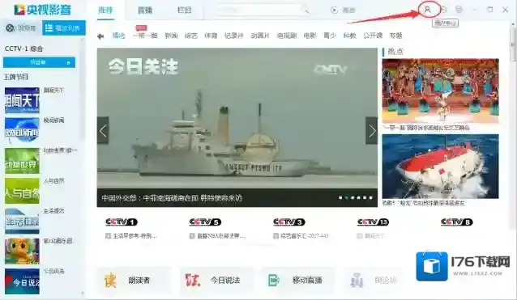The height and width of the screenshot is (300, 517).
Task: Click the search input field
Action: point(260,11)
